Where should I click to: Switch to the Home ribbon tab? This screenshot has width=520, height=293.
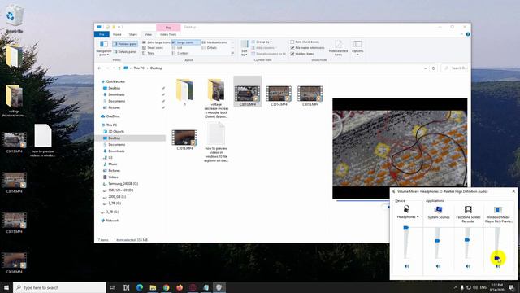[117, 34]
